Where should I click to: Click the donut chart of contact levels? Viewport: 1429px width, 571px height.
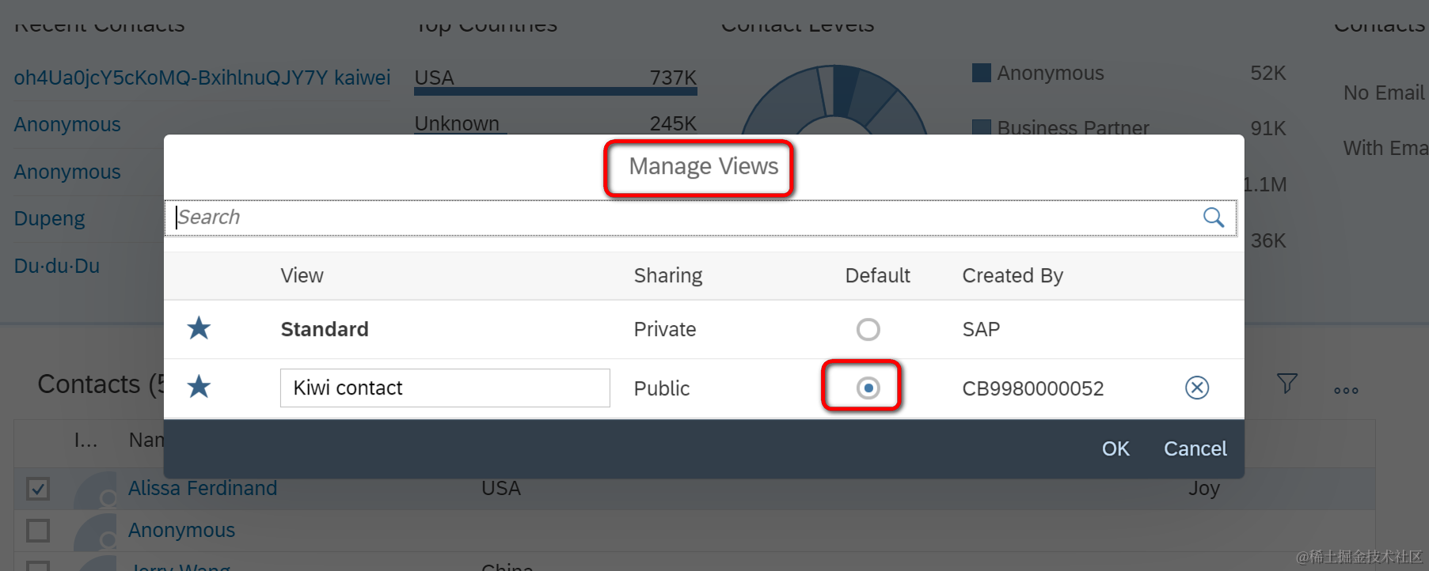pos(834,100)
